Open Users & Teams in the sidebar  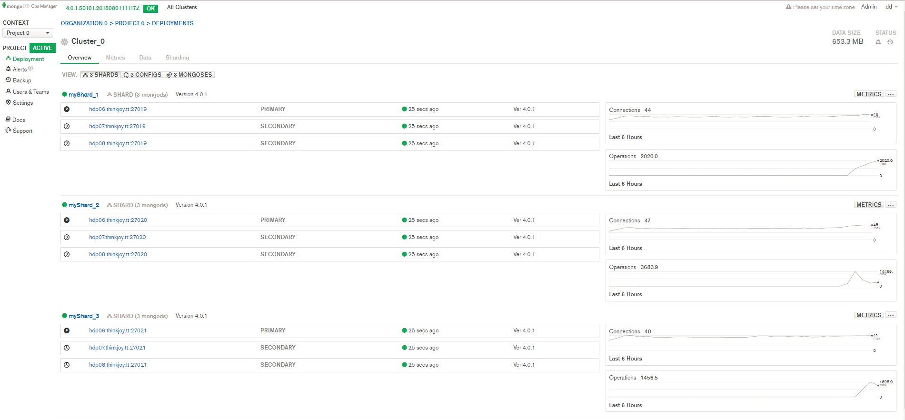pos(31,92)
